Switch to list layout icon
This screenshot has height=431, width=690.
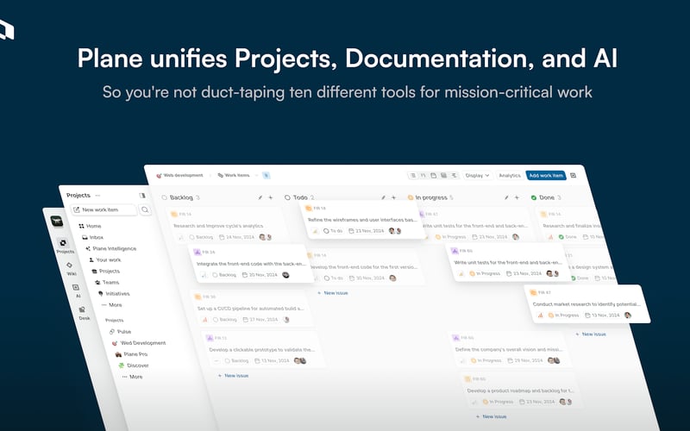[x=413, y=175]
